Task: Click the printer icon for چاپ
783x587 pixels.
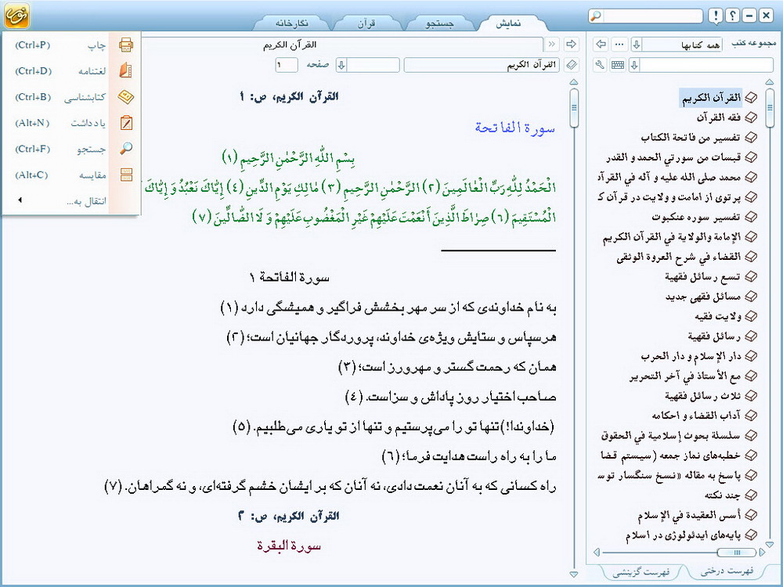Action: (x=125, y=45)
